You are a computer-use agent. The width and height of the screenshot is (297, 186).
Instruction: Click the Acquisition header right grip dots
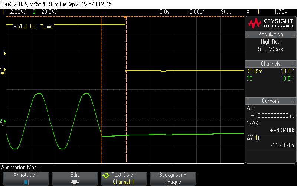click(x=294, y=34)
